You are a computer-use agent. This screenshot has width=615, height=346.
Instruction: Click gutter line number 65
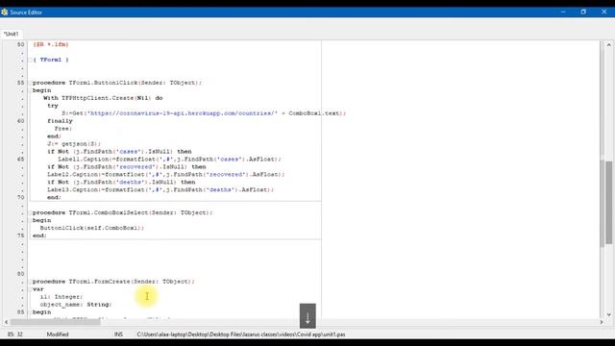click(20, 160)
